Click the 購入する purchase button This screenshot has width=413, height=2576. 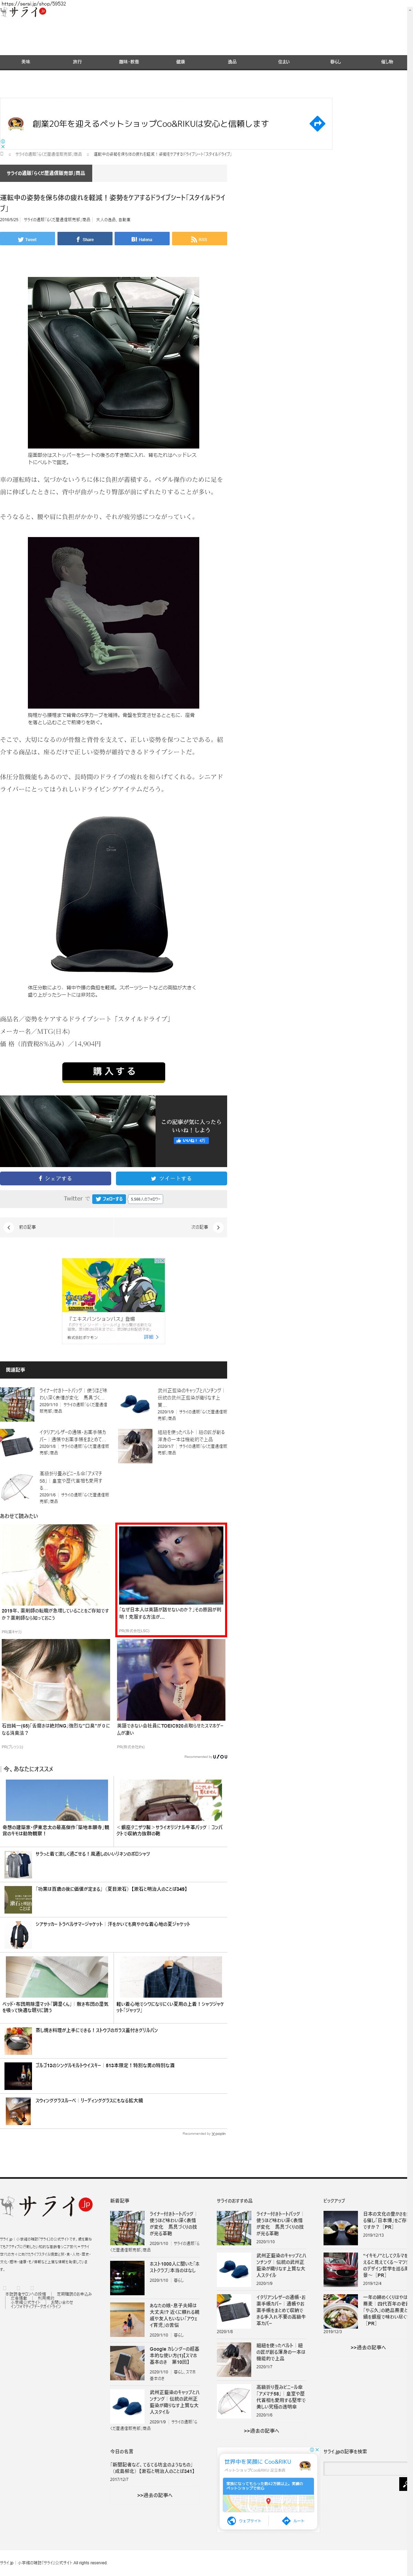(x=114, y=1071)
